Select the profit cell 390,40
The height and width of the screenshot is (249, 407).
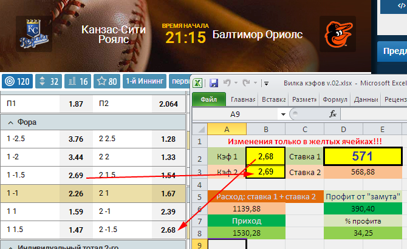click(x=363, y=209)
